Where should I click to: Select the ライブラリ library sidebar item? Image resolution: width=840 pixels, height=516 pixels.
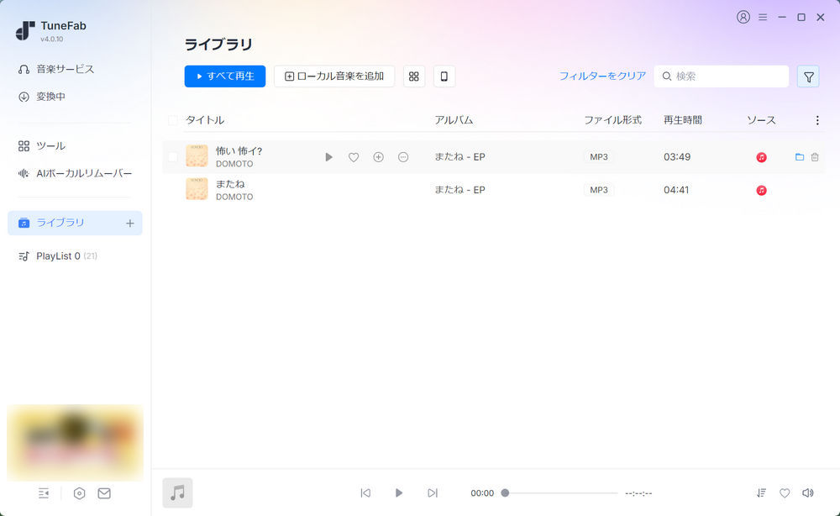pyautogui.click(x=75, y=223)
